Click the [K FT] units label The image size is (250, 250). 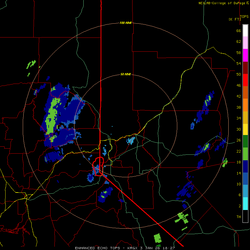[235, 19]
